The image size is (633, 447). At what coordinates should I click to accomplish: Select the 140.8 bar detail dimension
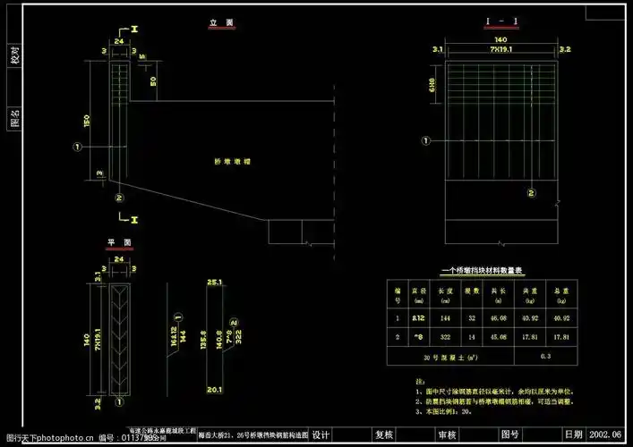219,340
